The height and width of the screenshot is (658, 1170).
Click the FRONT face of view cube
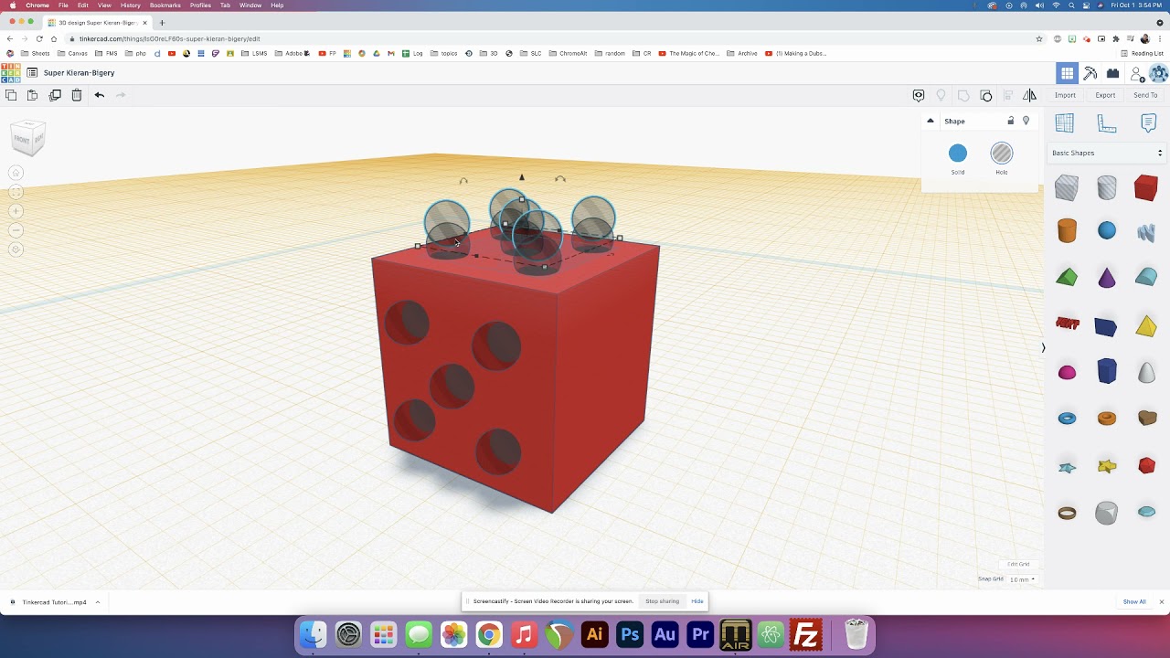[22, 140]
